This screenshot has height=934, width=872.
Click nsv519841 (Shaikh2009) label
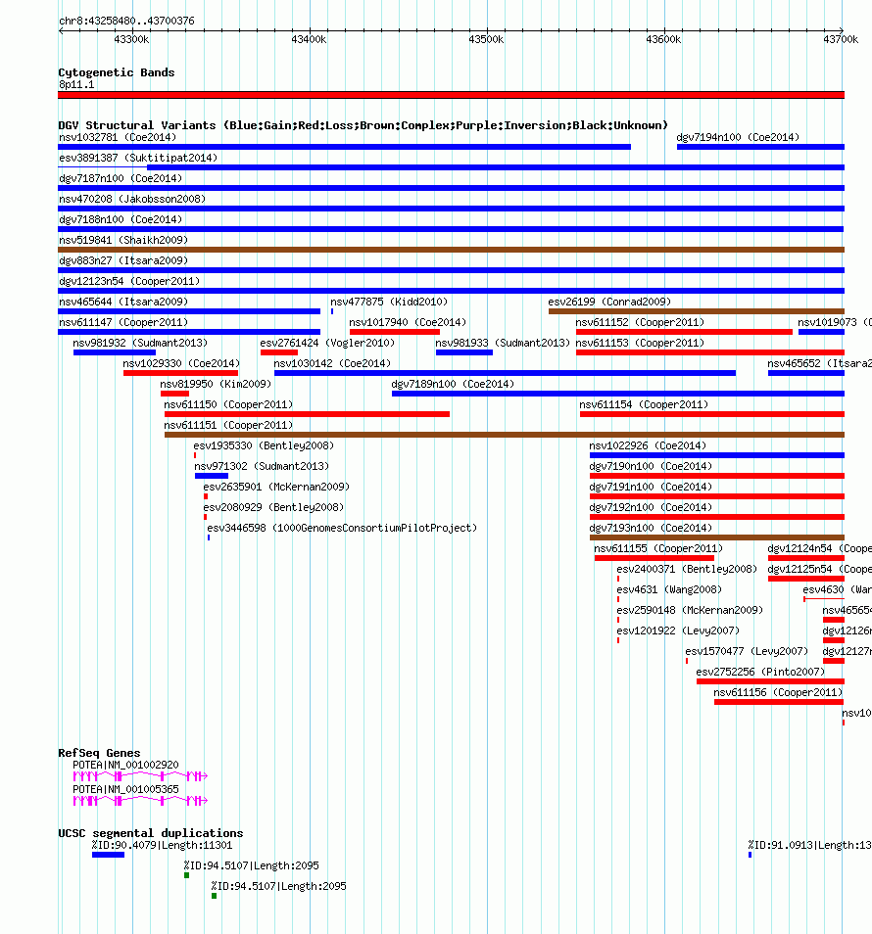[x=123, y=240]
